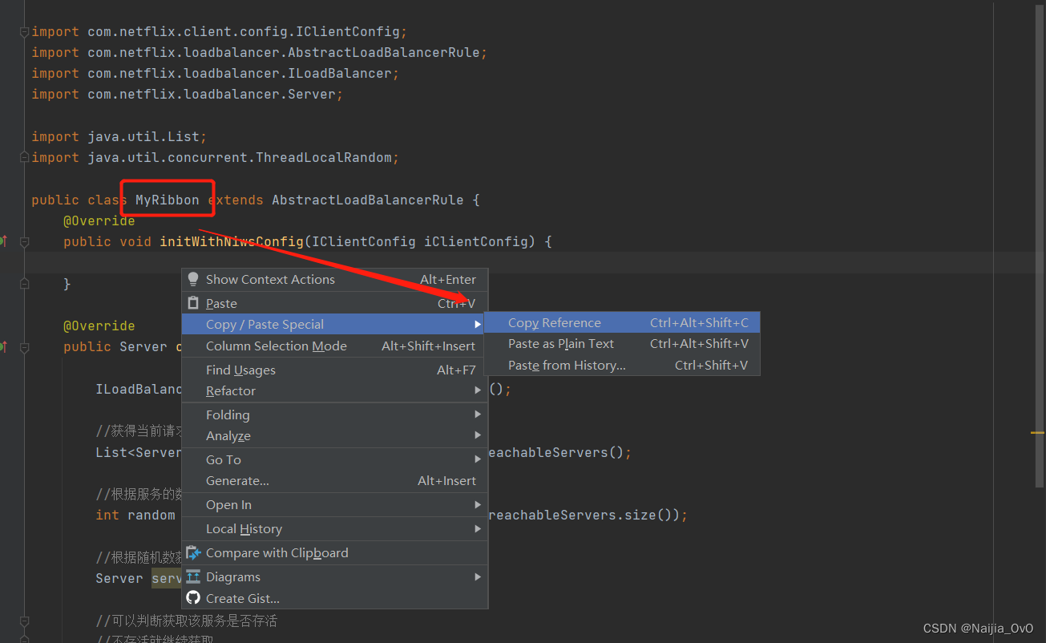Viewport: 1046px width, 643px height.
Task: Click the comment 可以判断获取该服务是否存活
Action: (186, 621)
